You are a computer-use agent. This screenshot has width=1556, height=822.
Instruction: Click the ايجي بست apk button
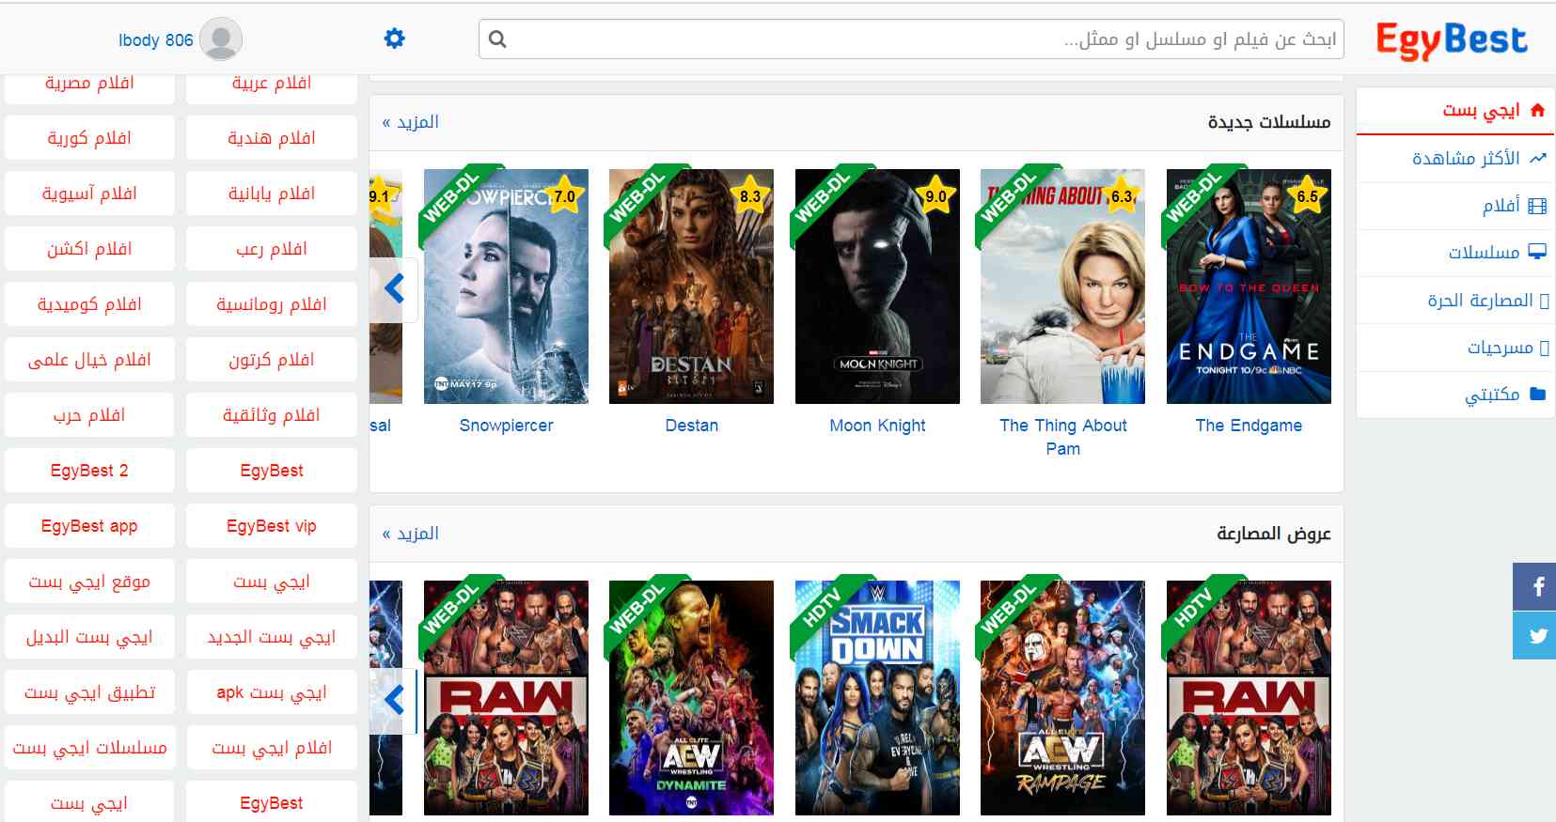coord(272,692)
